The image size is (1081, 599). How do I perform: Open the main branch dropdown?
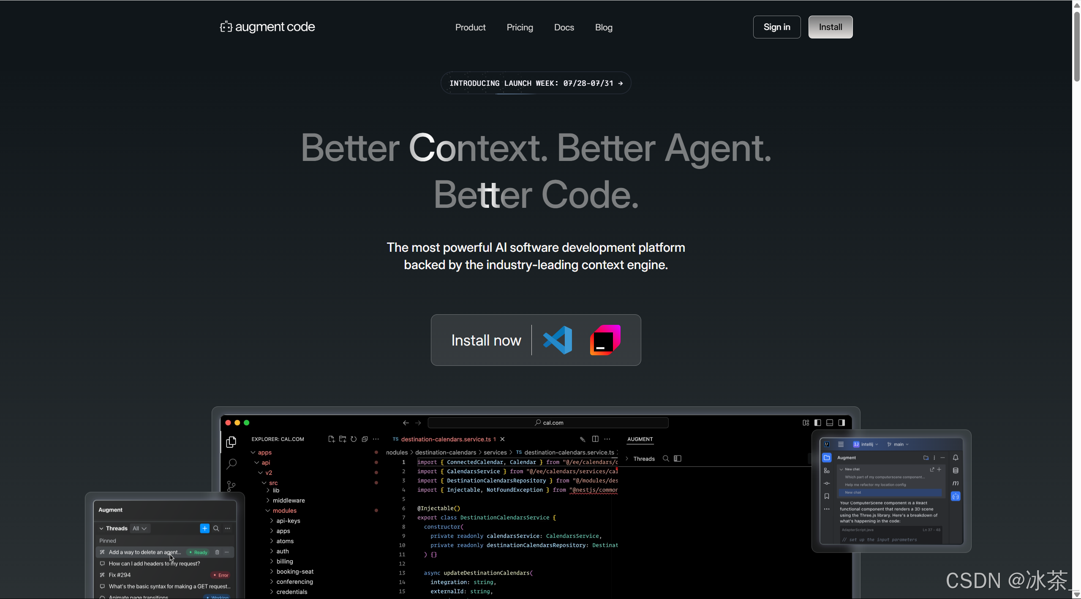coord(898,444)
